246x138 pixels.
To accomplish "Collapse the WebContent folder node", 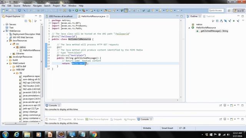I will [7, 63].
